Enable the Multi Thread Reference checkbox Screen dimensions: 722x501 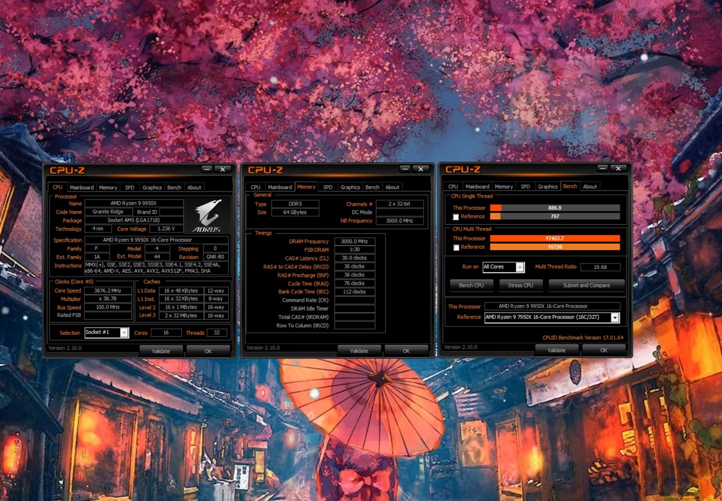tap(455, 247)
